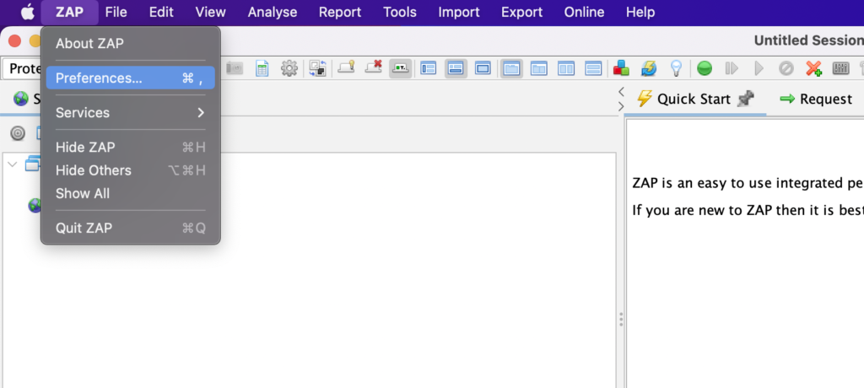This screenshot has width=864, height=388.
Task: Open the Tools menu
Action: [399, 12]
